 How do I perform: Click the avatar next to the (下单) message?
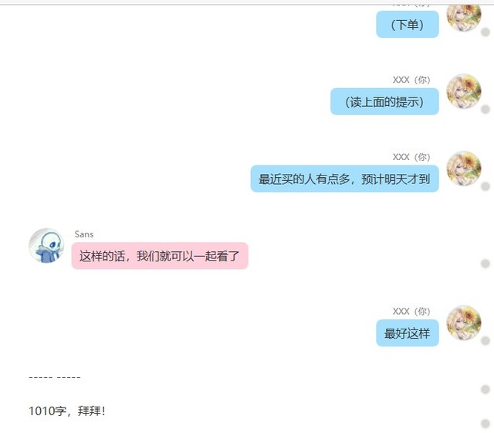coord(464,15)
